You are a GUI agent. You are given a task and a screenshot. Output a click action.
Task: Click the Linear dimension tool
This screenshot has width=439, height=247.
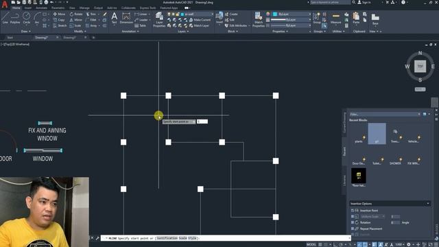141,14
